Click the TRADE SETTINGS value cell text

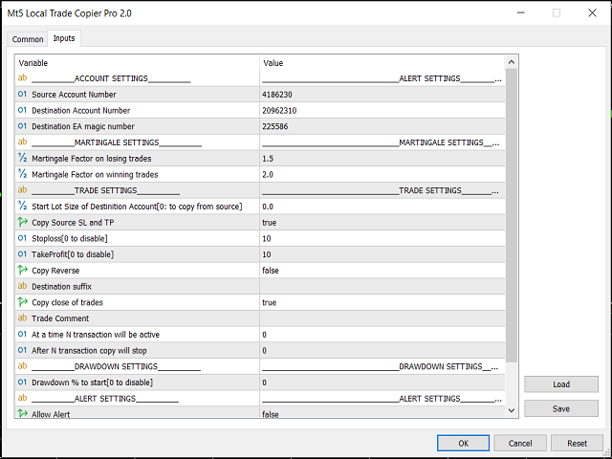pos(381,190)
